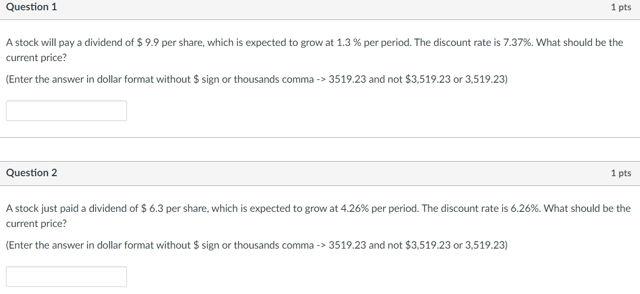Click the $ 9.9 dividend value
This screenshot has width=640, height=294.
pyautogui.click(x=149, y=43)
